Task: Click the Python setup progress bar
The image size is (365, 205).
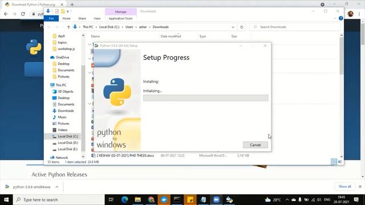Action: tap(205, 98)
